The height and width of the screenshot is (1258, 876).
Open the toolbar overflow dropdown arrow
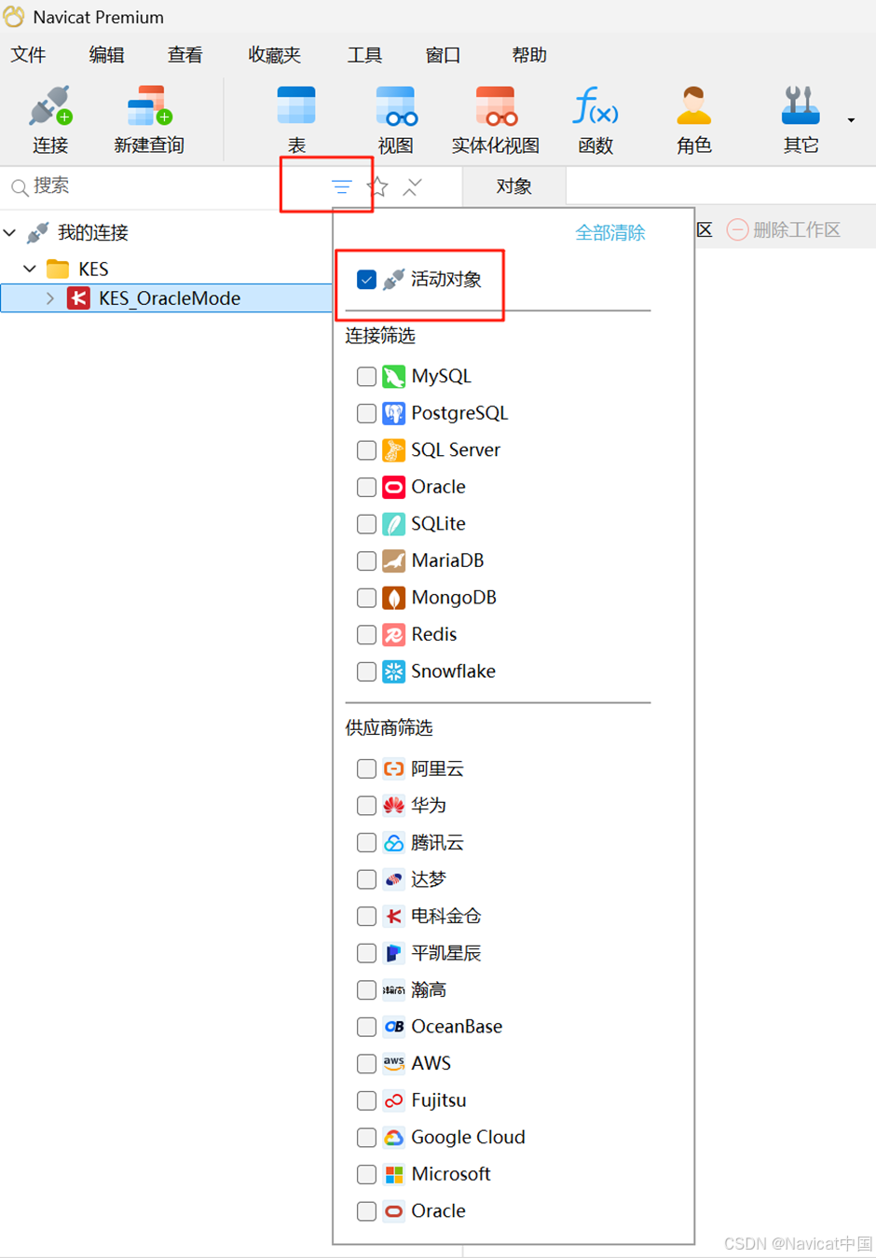click(851, 120)
